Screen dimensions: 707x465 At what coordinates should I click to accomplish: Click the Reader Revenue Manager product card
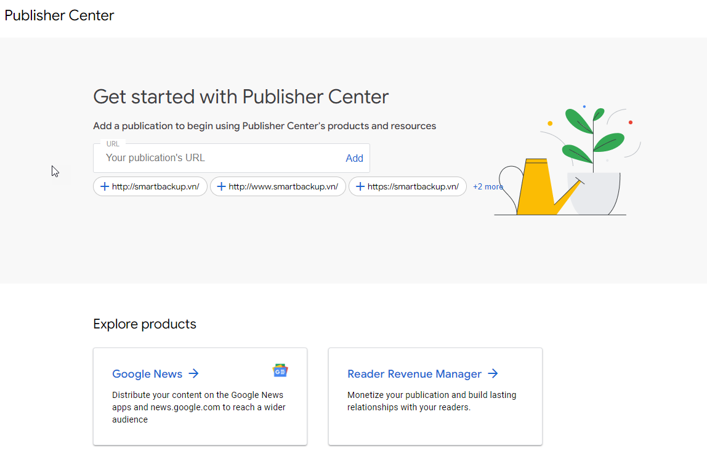435,396
